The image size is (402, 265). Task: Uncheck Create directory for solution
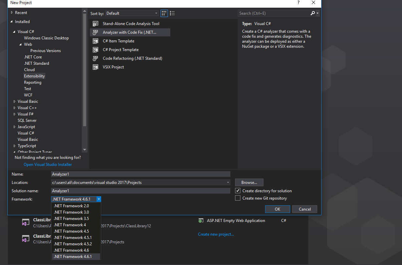point(237,190)
